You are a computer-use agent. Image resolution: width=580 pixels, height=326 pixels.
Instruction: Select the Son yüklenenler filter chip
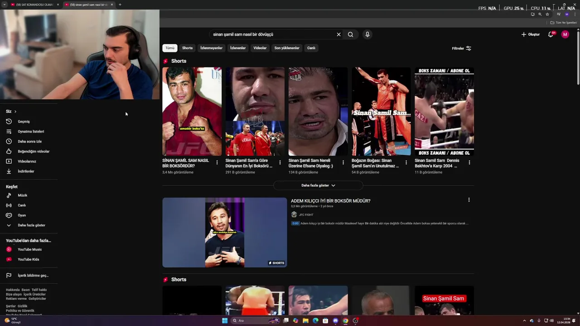(x=287, y=48)
